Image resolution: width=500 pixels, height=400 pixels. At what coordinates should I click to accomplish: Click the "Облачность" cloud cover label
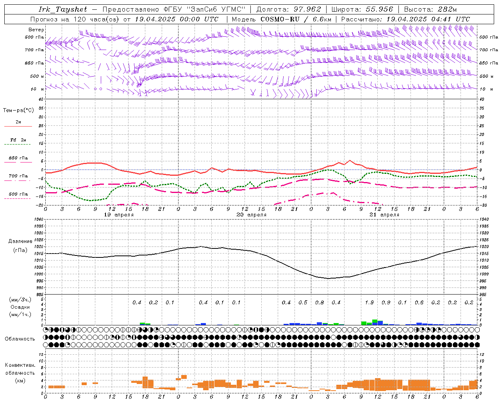20,339
